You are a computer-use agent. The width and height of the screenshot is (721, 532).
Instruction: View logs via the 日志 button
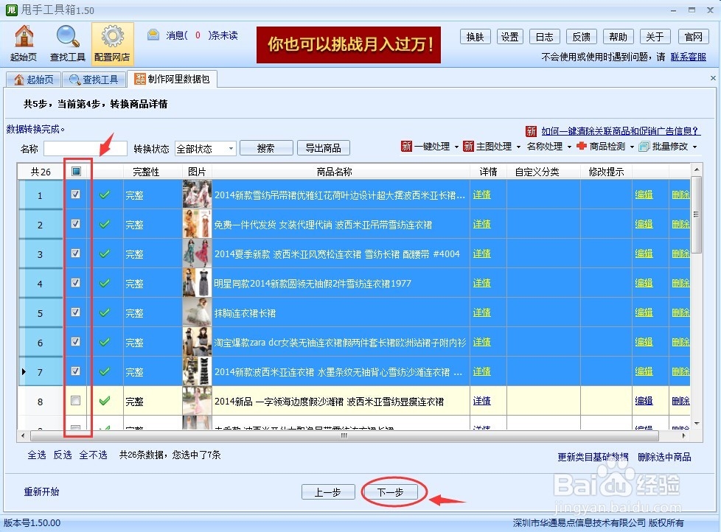coord(544,36)
